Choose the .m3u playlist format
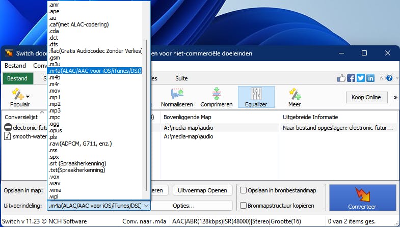The image size is (400, 227). 95,64
